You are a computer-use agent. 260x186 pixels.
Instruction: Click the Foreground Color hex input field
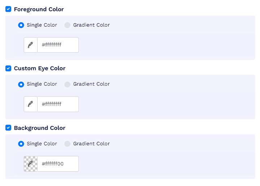(x=58, y=45)
